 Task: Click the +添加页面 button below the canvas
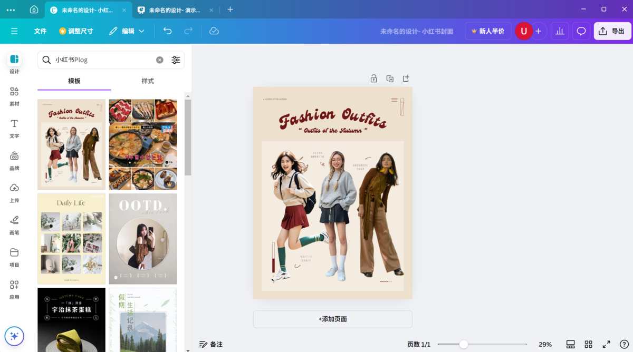[332, 319]
